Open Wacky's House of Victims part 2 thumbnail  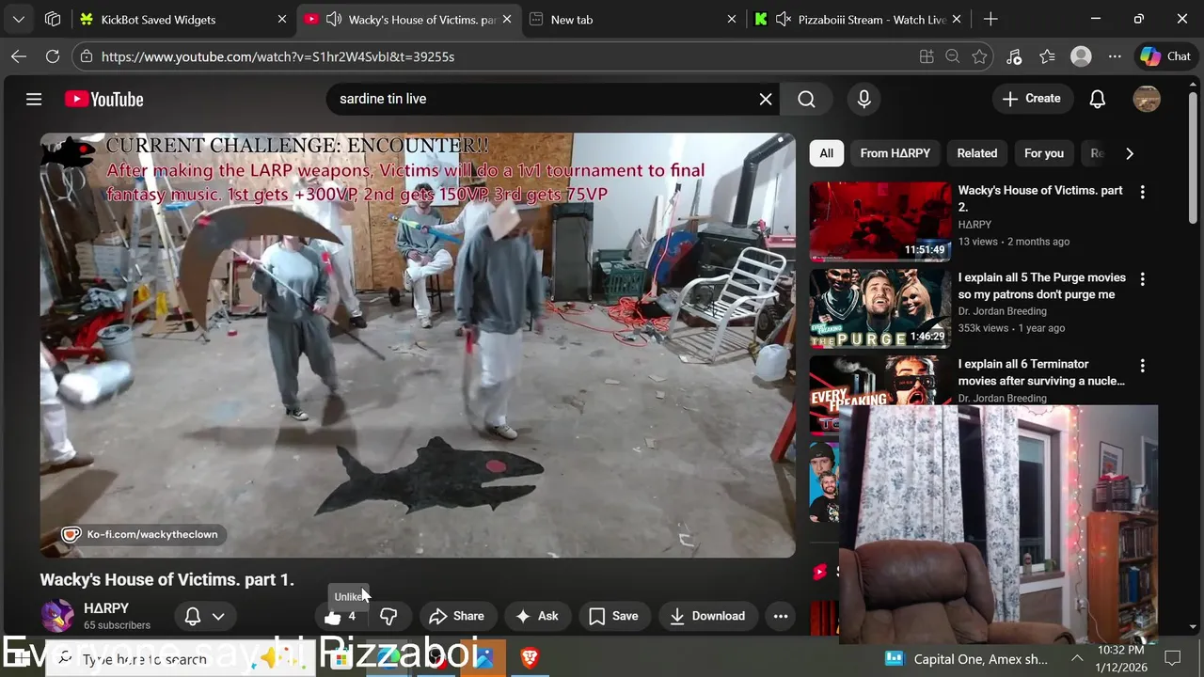tap(880, 222)
